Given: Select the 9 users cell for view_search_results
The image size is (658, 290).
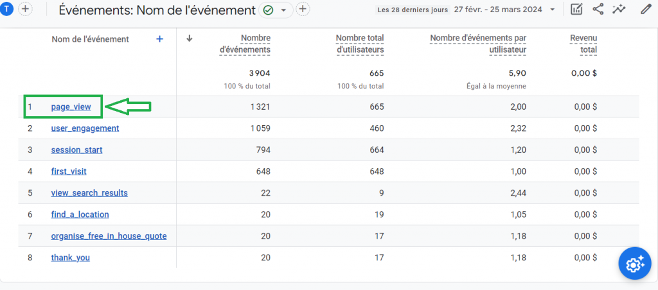Looking at the screenshot, I should (x=382, y=193).
